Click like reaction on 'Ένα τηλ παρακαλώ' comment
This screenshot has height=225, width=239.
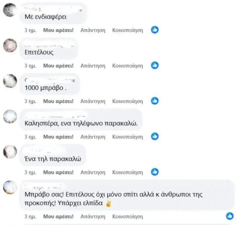155,172
